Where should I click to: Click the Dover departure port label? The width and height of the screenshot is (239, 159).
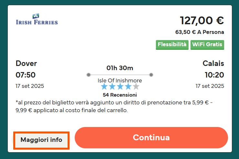pyautogui.click(x=26, y=63)
